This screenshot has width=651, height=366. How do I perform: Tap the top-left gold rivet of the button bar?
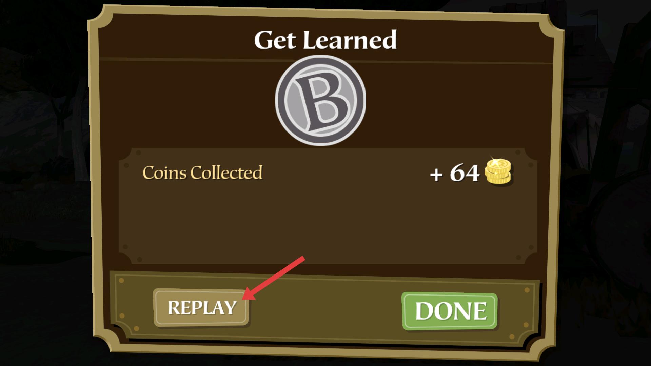click(121, 281)
